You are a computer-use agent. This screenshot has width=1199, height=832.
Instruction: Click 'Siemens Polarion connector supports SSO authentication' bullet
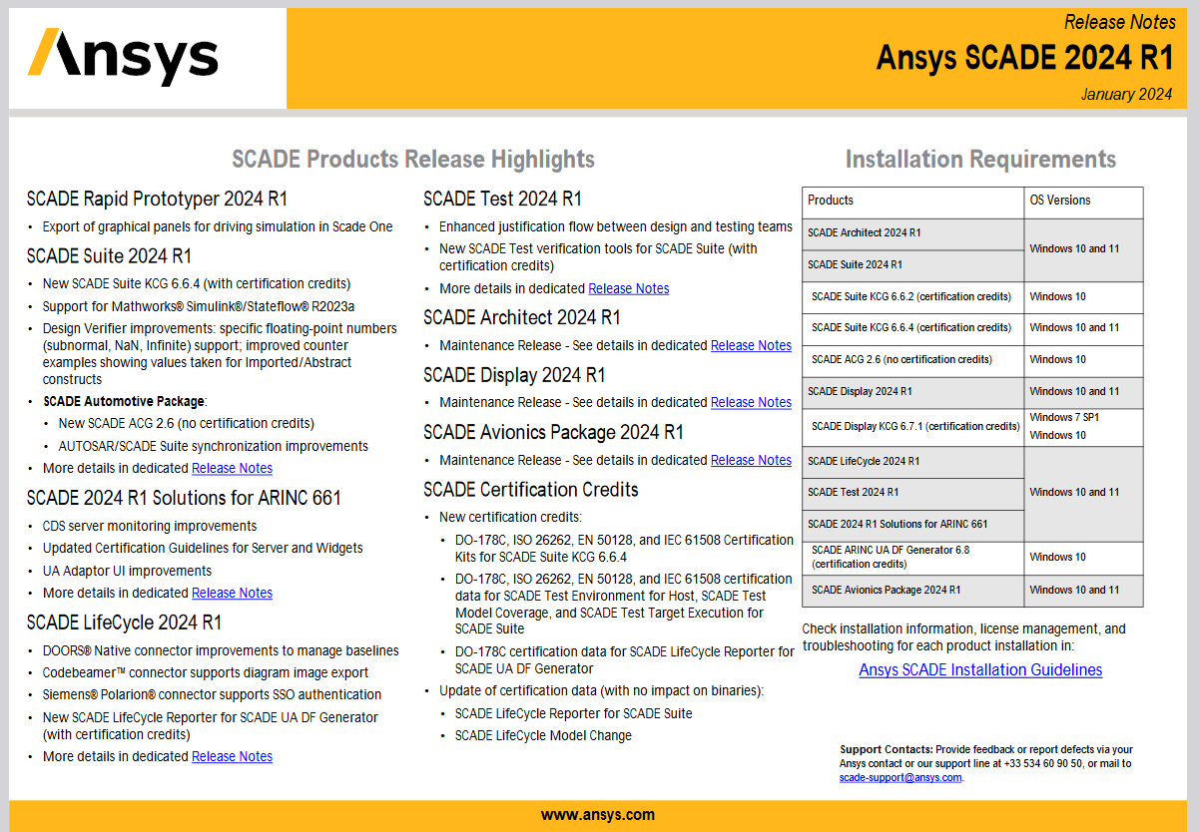pyautogui.click(x=212, y=694)
